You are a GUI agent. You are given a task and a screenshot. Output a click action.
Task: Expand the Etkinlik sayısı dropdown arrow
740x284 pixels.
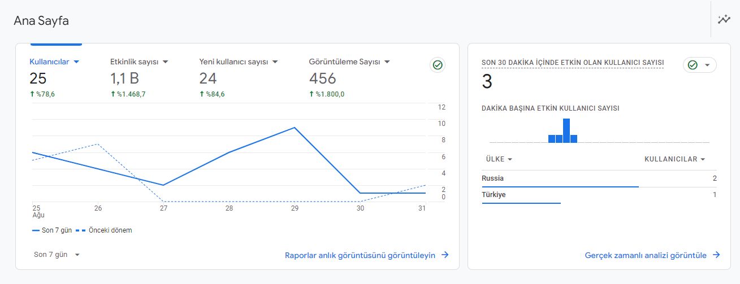(166, 62)
